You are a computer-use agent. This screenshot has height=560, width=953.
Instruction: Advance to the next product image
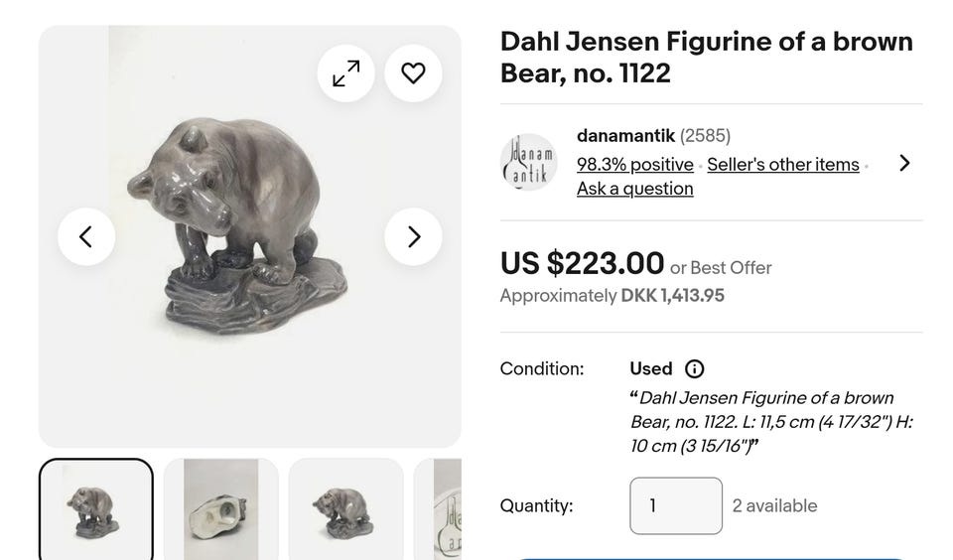coord(413,236)
